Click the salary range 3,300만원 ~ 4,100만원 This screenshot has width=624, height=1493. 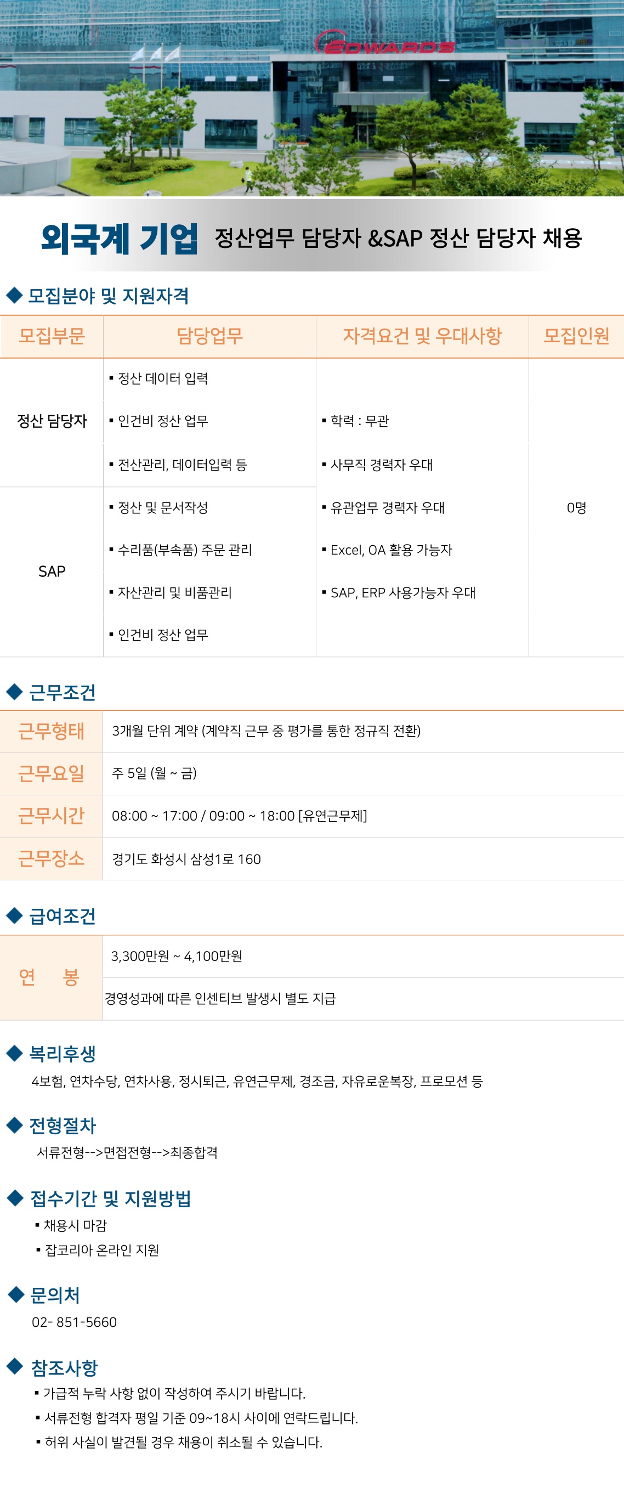177,955
